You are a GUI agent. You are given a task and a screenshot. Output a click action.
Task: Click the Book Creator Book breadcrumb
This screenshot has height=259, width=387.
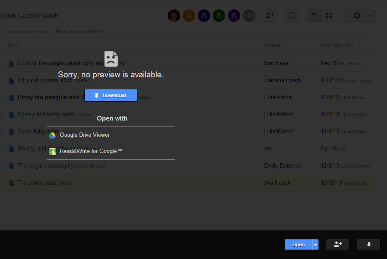coord(78,32)
